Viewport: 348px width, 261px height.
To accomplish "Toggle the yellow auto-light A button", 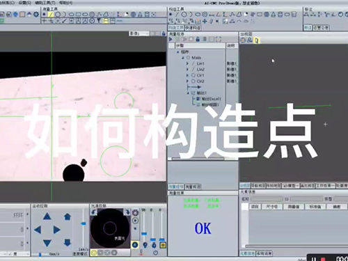I will click(135, 245).
